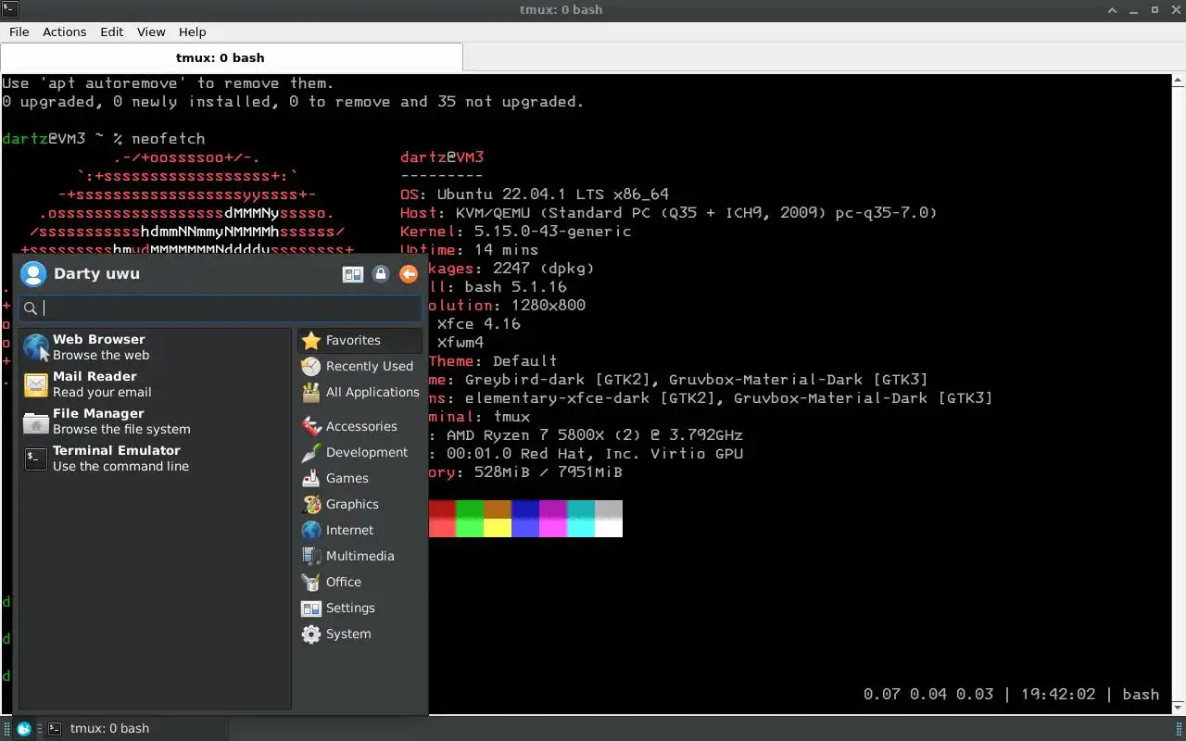Select the All Applications icon
Viewport: 1186px width, 741px height.
311,392
